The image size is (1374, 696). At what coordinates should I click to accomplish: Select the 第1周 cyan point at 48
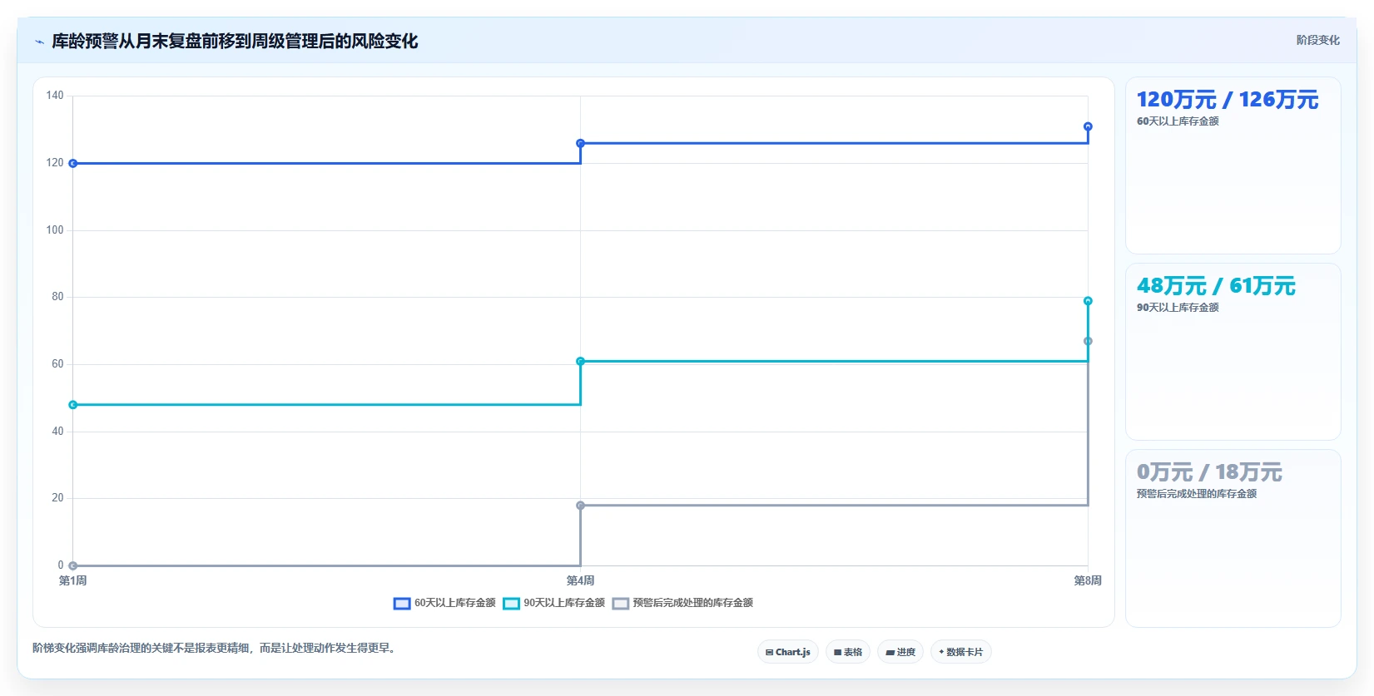coord(73,405)
